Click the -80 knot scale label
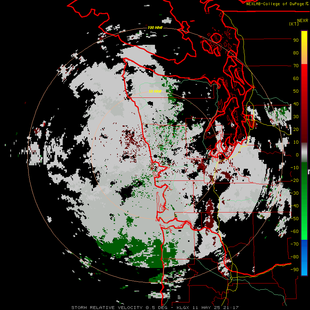This screenshot has height=310, width=310. (x=294, y=257)
